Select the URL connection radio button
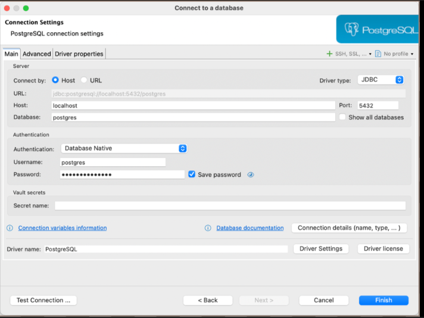The image size is (424, 318). click(84, 80)
